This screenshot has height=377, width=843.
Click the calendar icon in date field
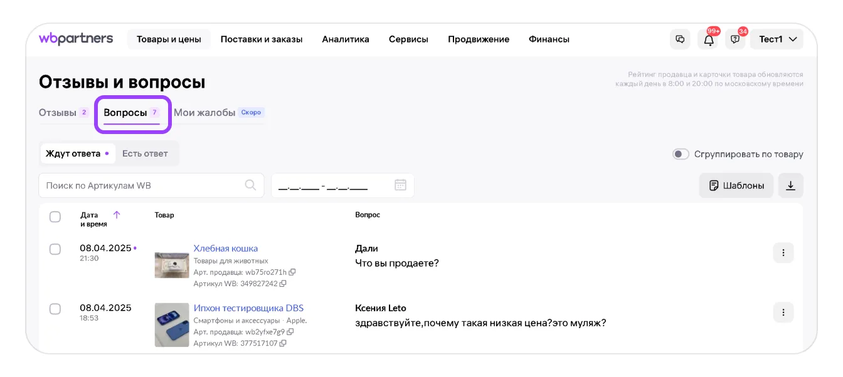(400, 185)
